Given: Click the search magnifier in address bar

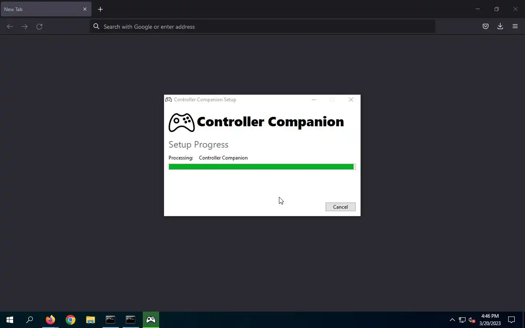Looking at the screenshot, I should click(x=96, y=27).
